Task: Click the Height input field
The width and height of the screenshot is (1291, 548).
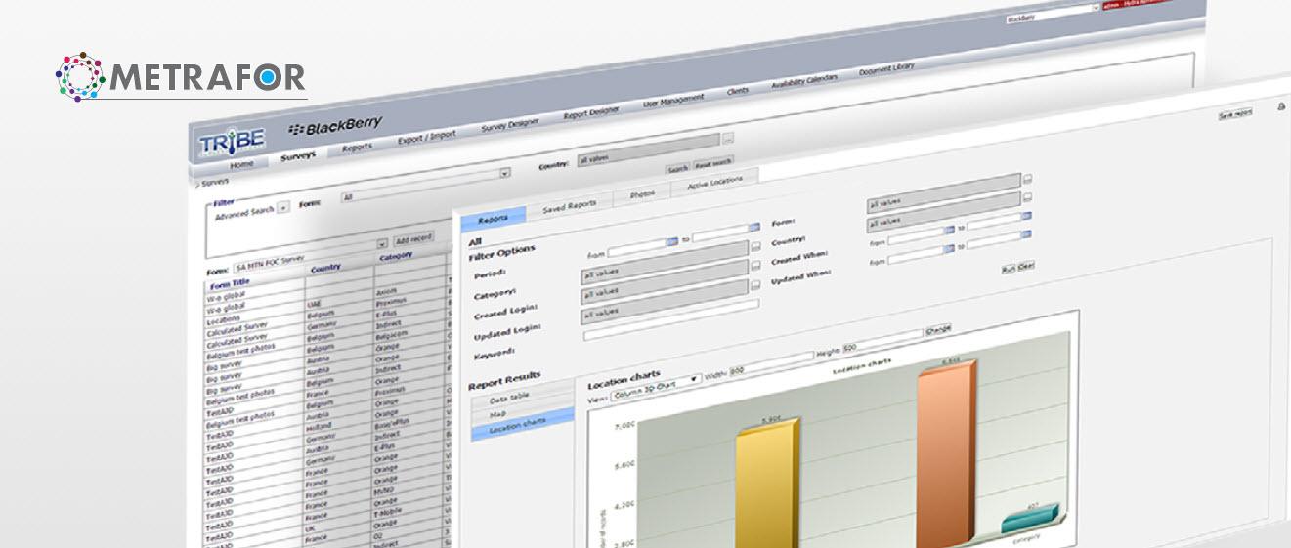Action: pos(882,340)
